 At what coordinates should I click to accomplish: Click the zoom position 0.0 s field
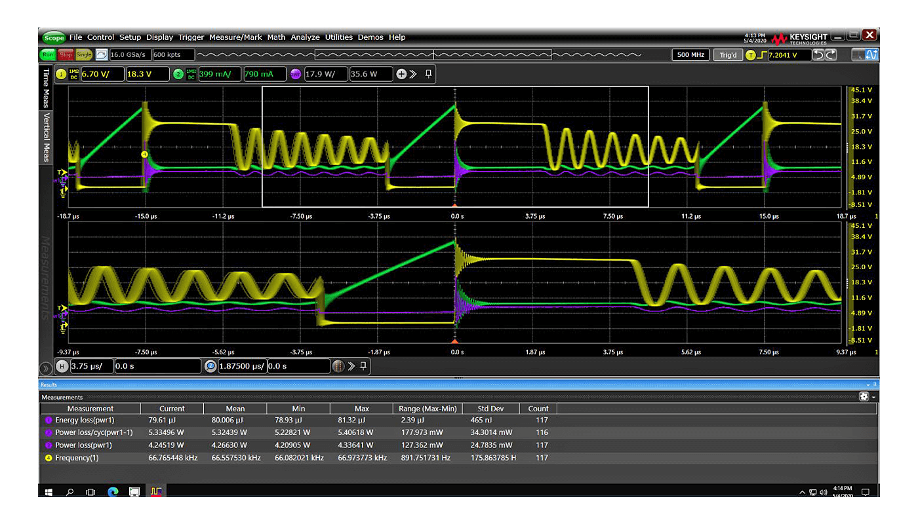pyautogui.click(x=298, y=366)
